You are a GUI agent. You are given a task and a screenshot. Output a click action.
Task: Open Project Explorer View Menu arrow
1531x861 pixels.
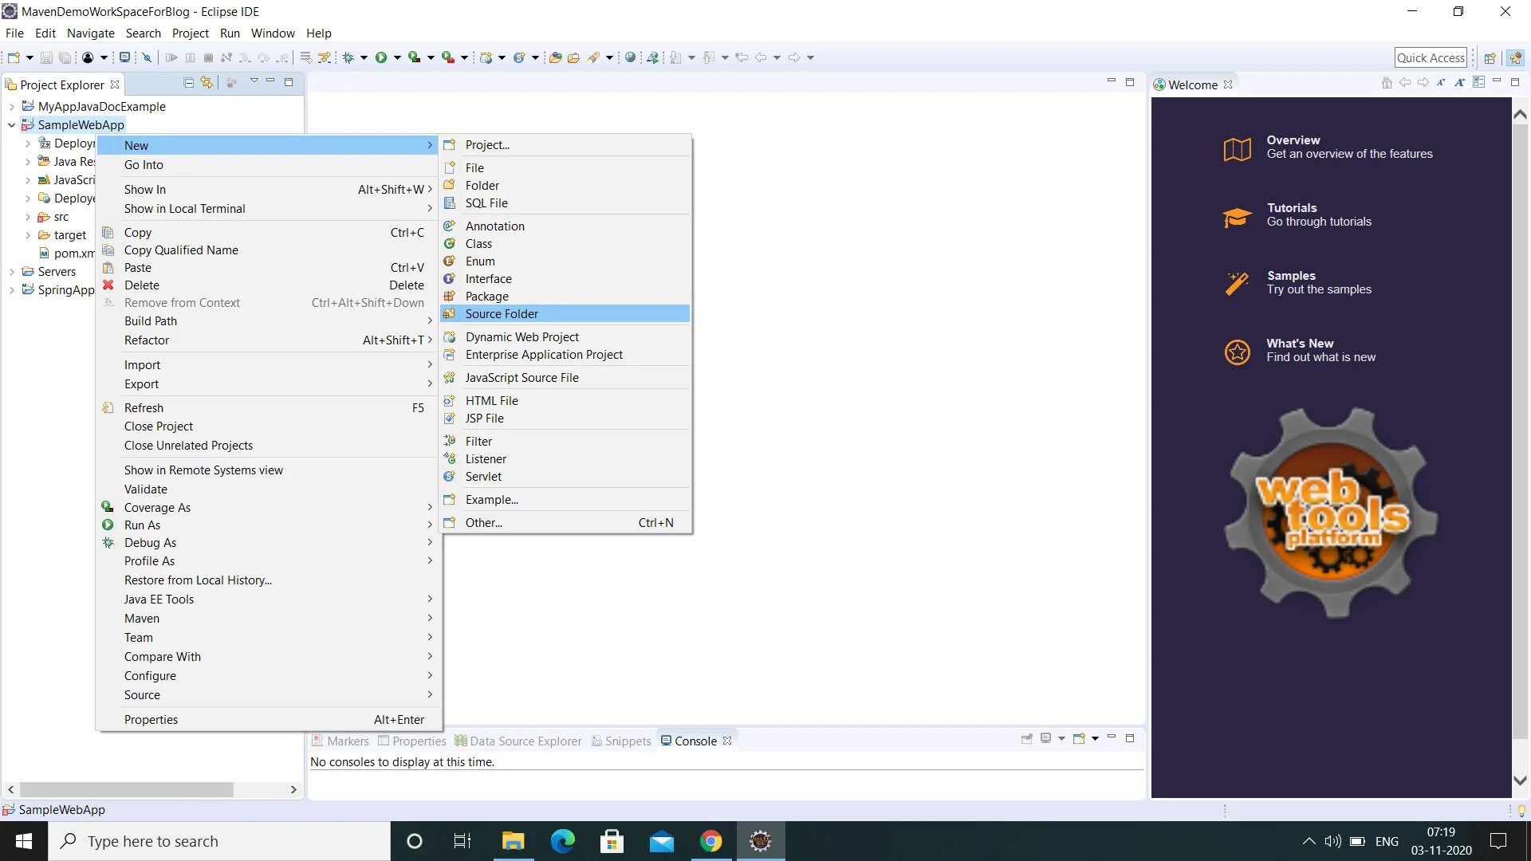(x=254, y=81)
